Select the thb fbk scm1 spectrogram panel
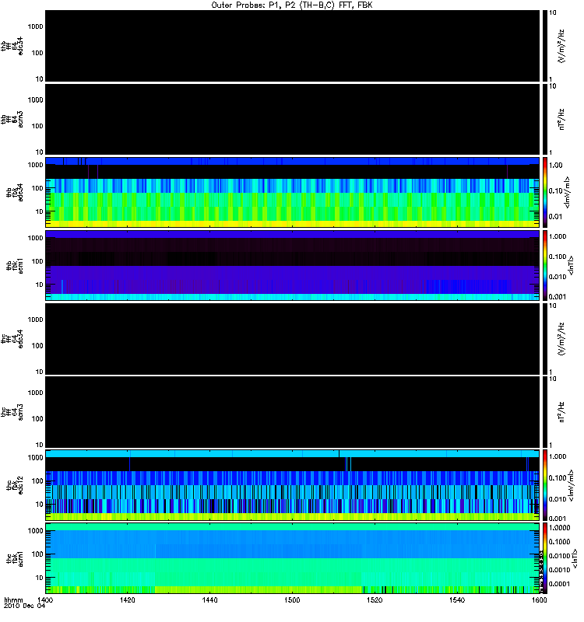The height and width of the screenshot is (622, 584). click(293, 265)
